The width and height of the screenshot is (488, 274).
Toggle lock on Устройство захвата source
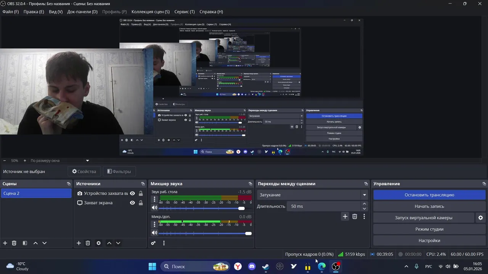tap(141, 193)
